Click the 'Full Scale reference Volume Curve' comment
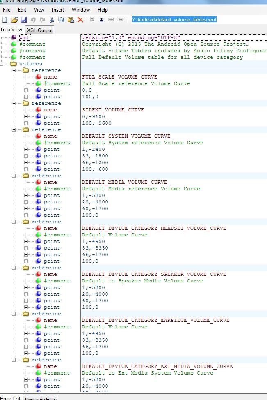 pyautogui.click(x=136, y=83)
